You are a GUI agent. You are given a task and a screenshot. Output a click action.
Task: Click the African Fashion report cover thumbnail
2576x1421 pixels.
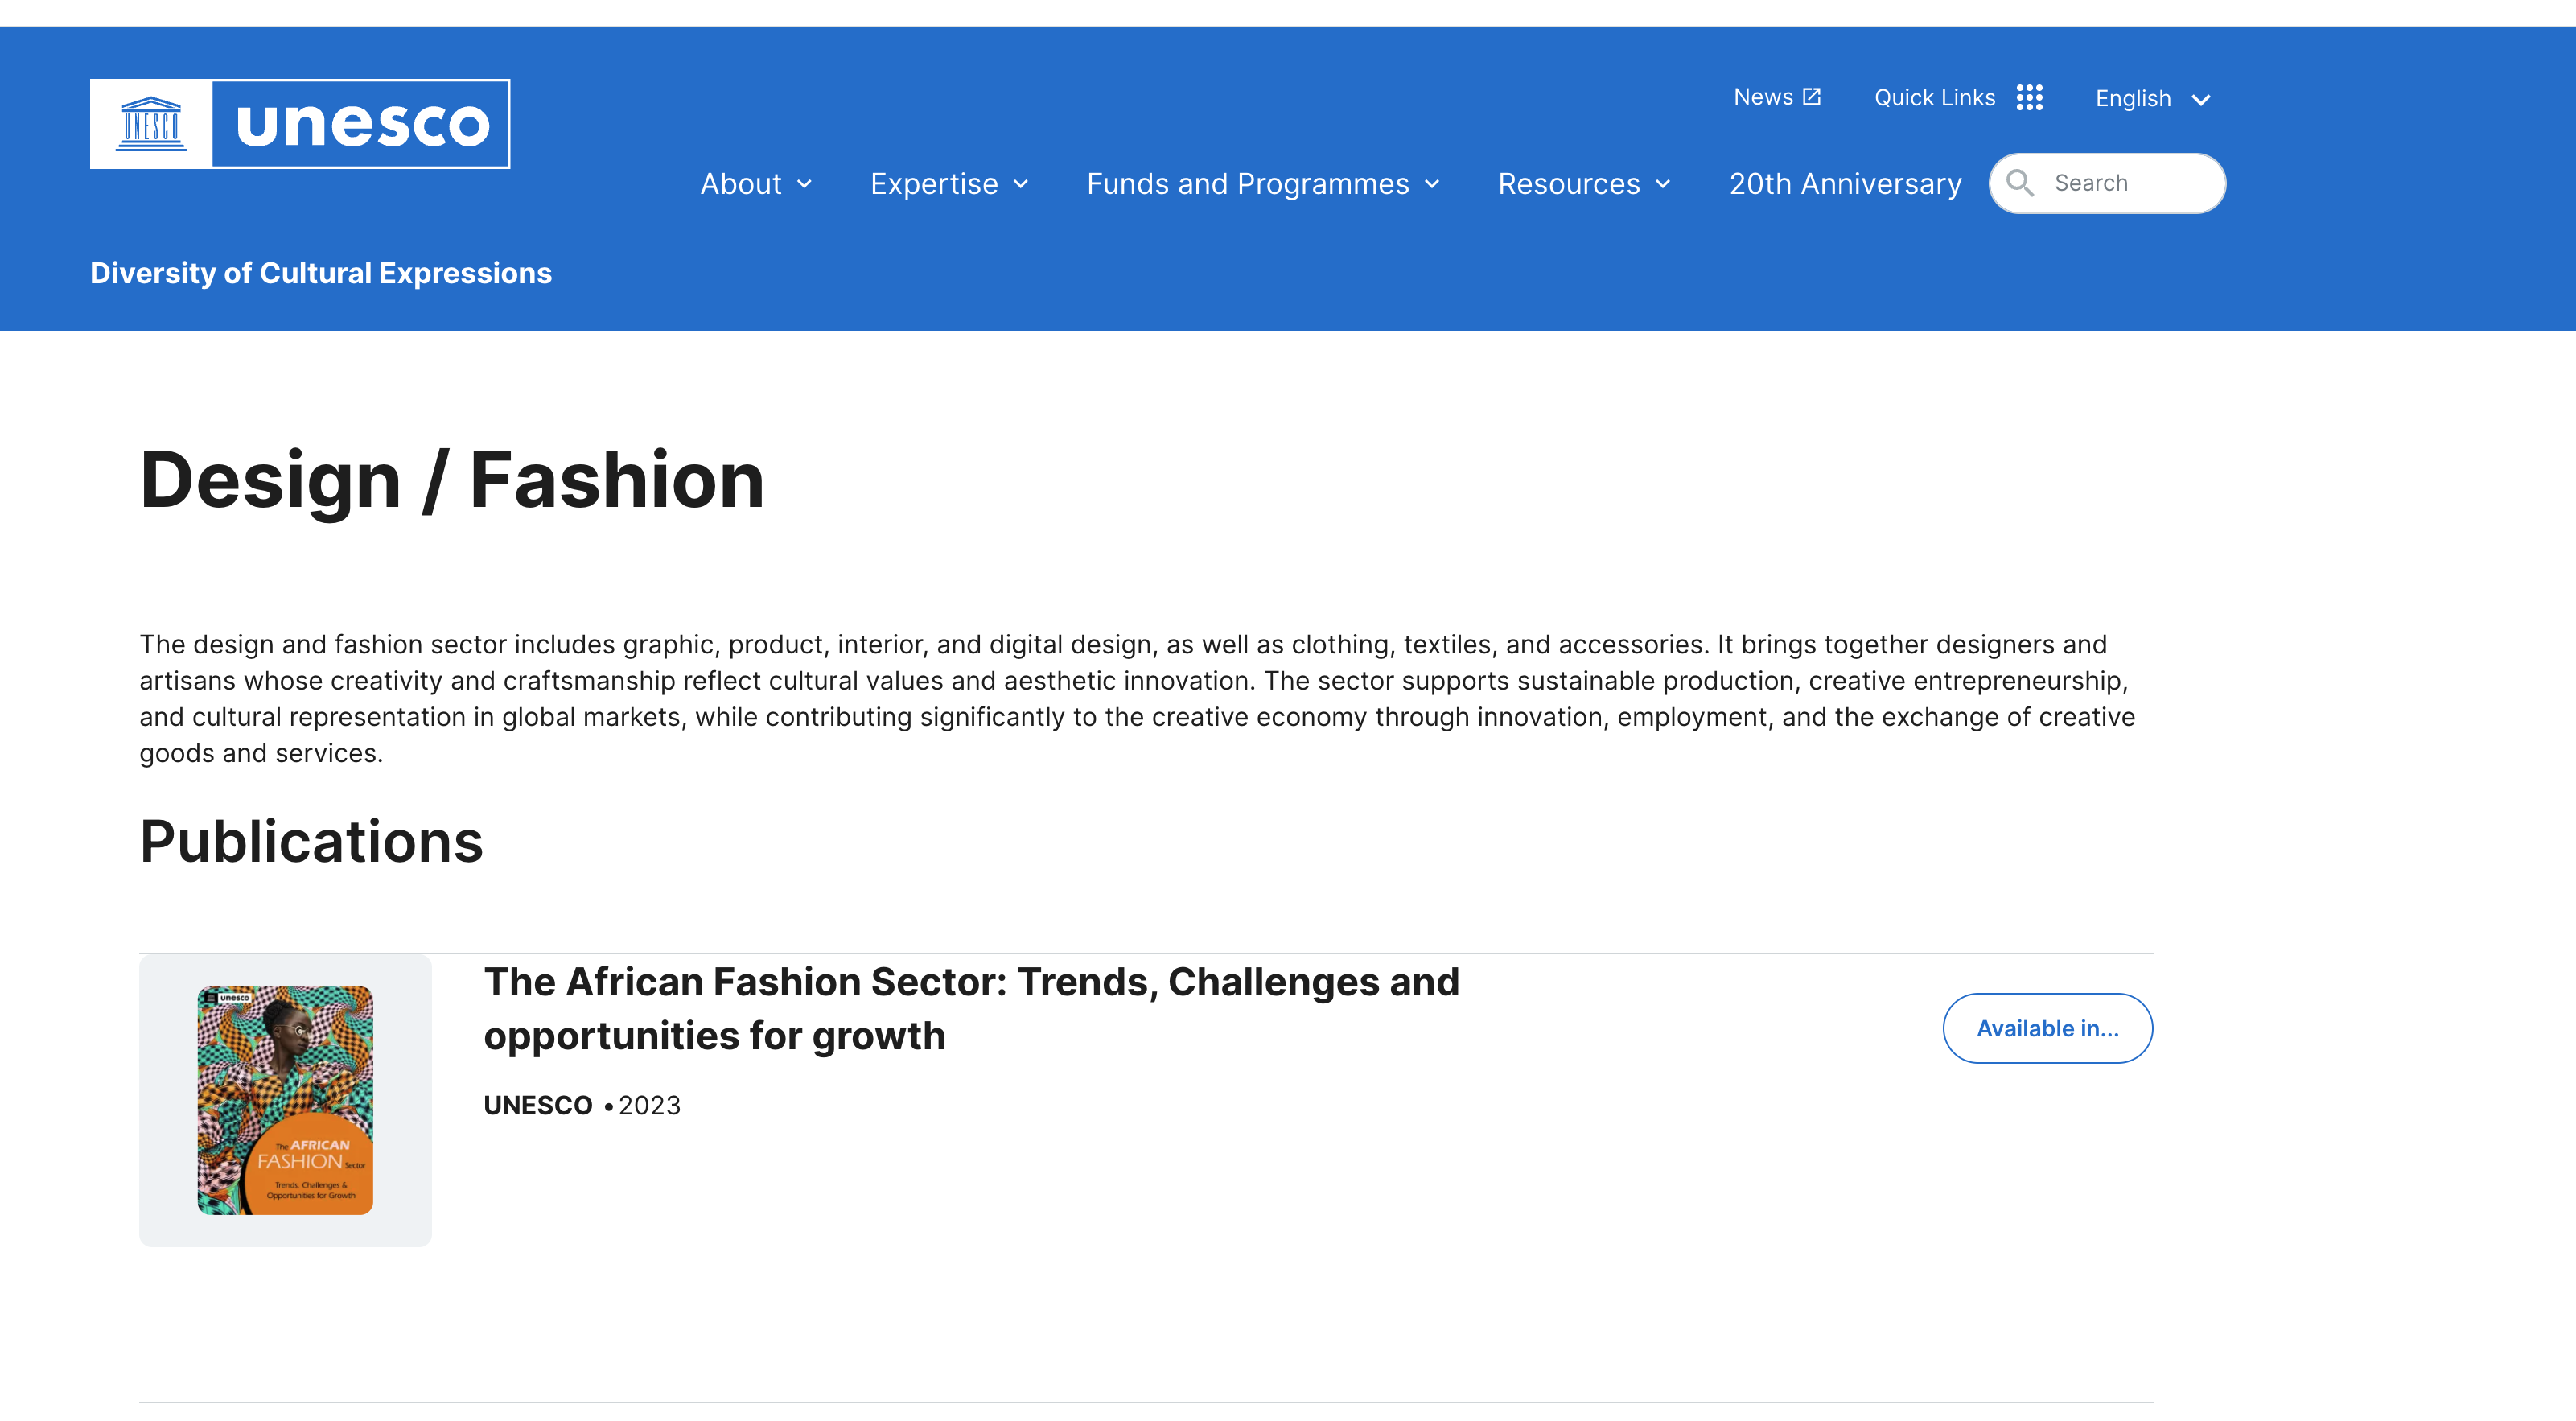(285, 1100)
